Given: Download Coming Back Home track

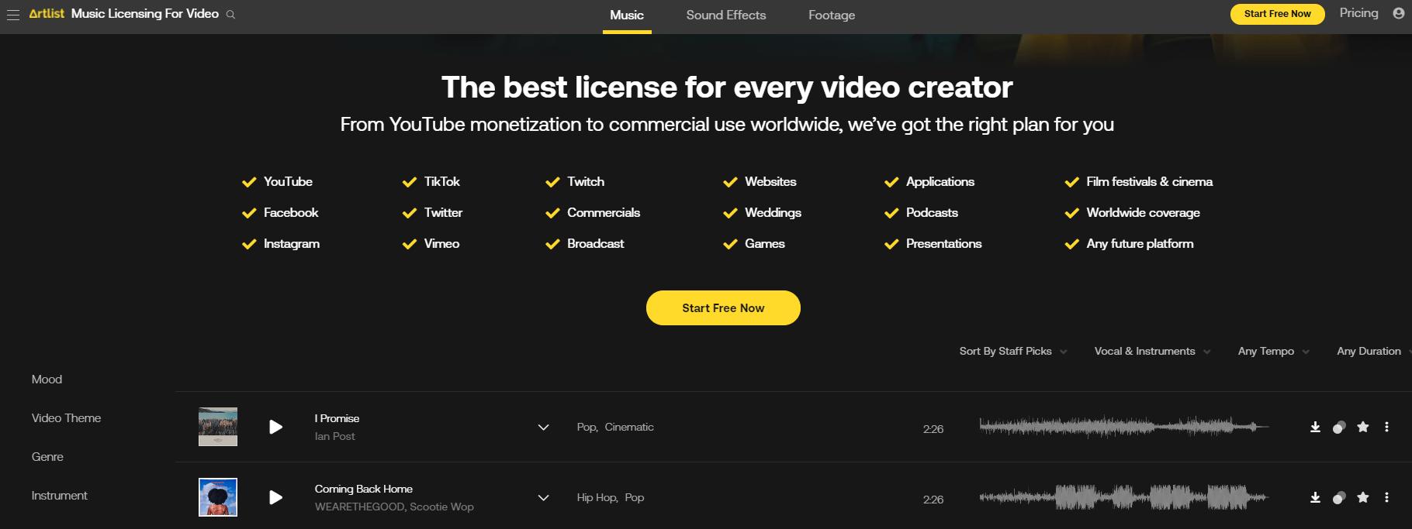Looking at the screenshot, I should click(1315, 497).
